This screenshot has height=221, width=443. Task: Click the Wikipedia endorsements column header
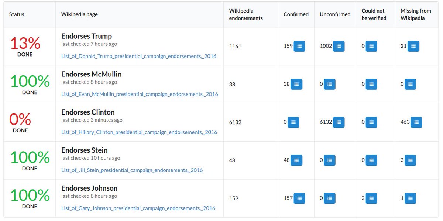click(x=246, y=14)
